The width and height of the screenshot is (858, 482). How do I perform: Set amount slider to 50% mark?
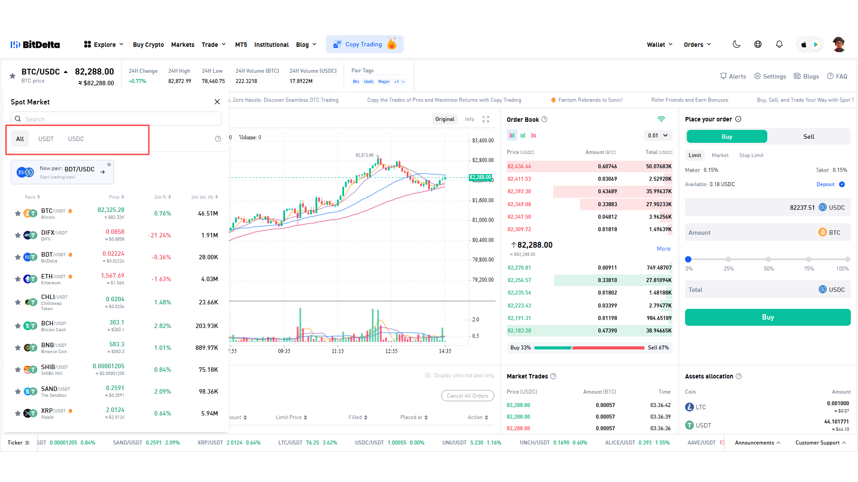point(769,259)
